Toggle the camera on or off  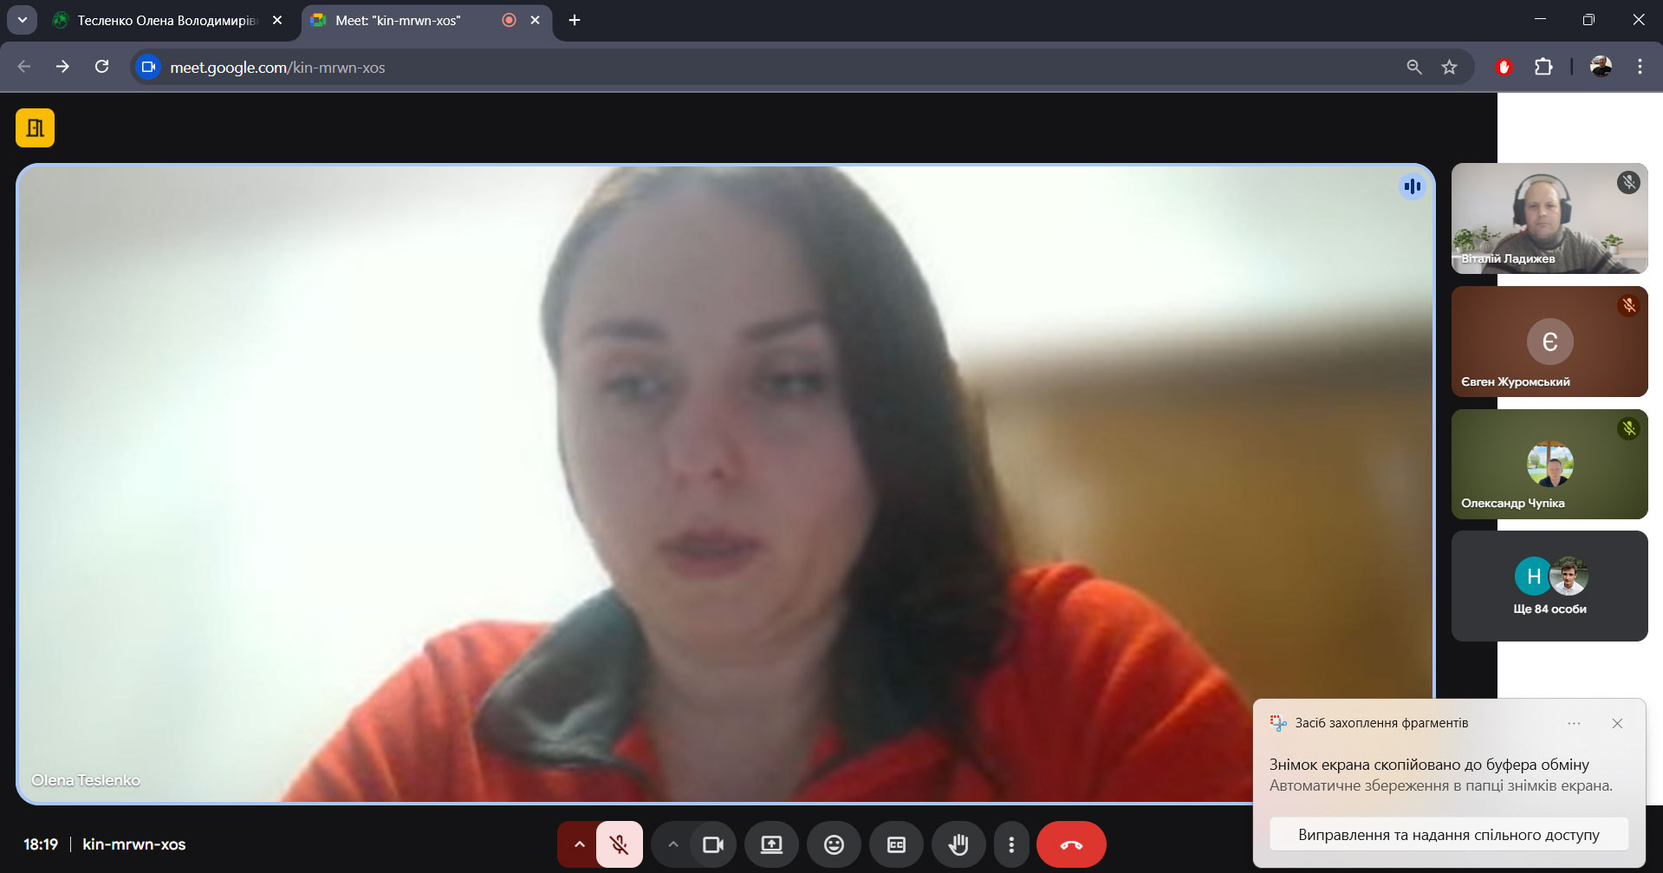tap(713, 844)
